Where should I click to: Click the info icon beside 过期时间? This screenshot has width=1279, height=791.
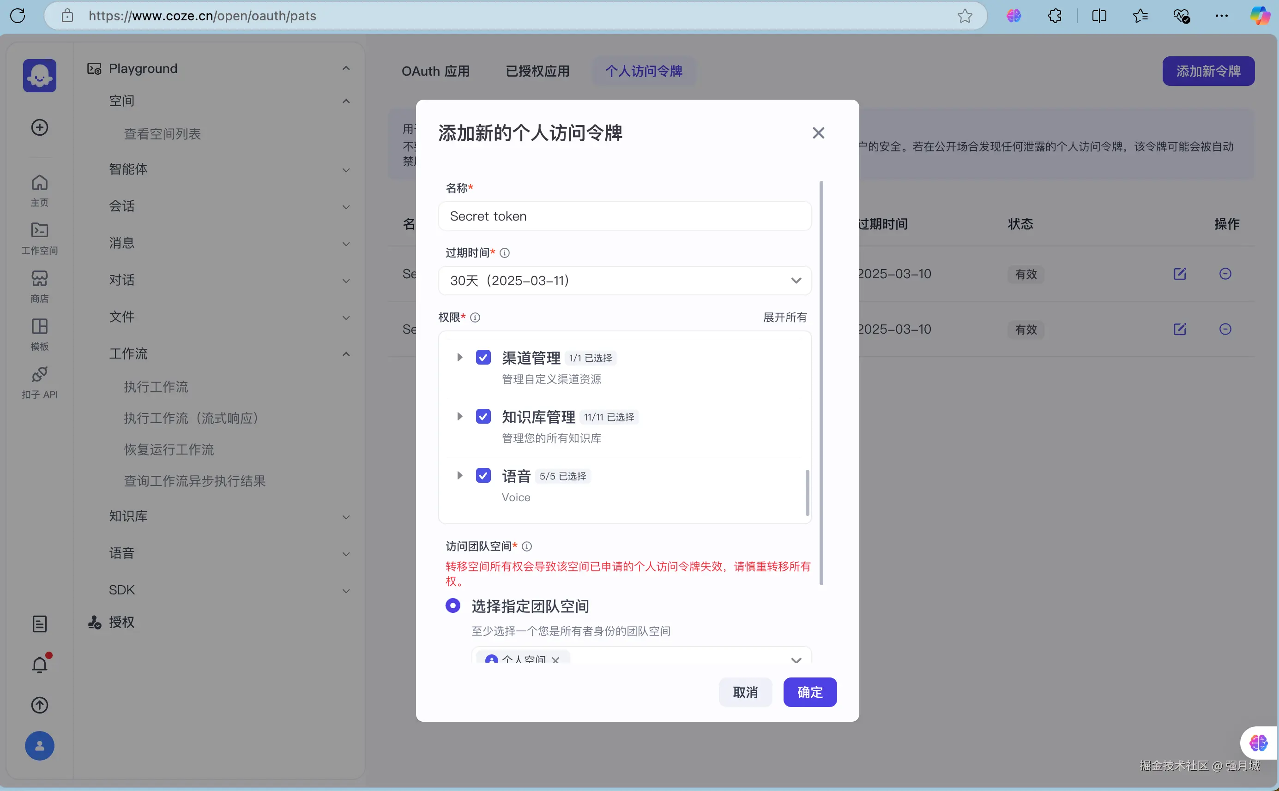click(505, 253)
